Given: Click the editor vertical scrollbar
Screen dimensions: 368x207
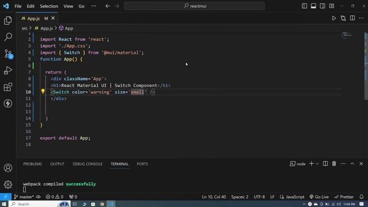Looking at the screenshot, I should [366, 66].
